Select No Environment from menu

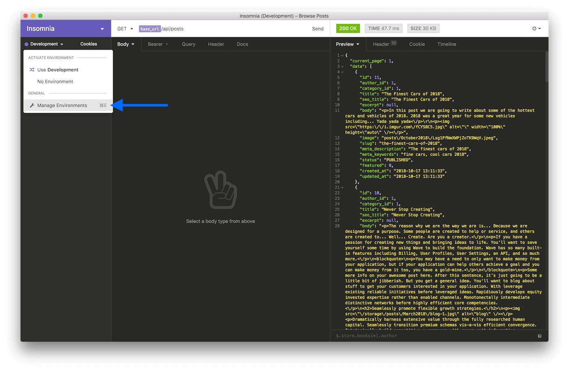55,82
